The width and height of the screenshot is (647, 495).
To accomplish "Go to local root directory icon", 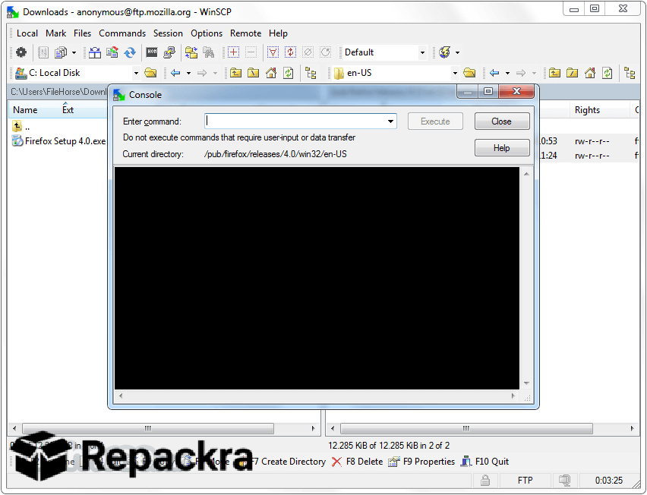I will (254, 73).
